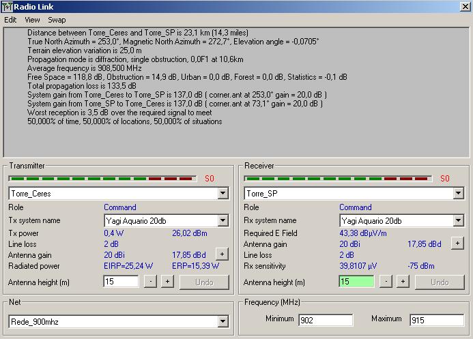Click the transmitter antenna gain plus button
473x339 pixels.
tap(221, 253)
